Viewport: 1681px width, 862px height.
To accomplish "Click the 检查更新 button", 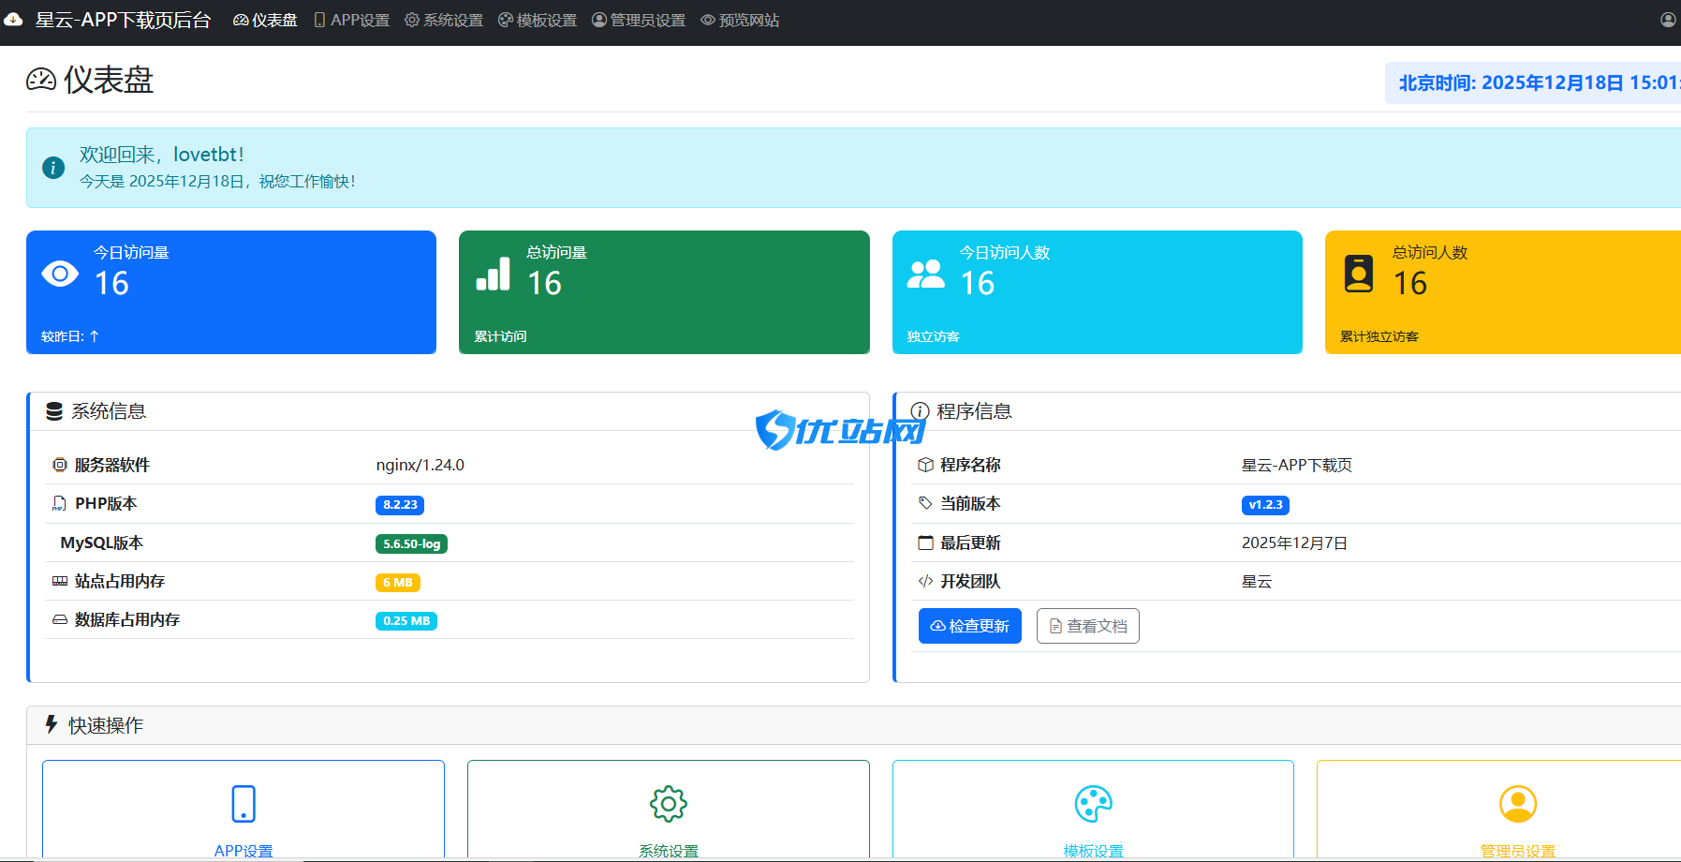I will coord(969,625).
